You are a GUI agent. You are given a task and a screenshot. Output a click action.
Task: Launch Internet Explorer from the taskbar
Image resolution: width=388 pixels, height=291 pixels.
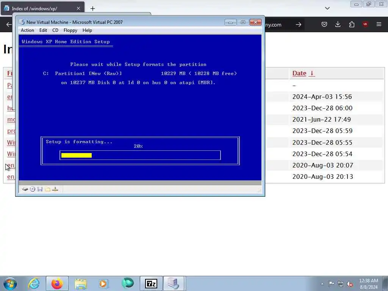[34, 283]
